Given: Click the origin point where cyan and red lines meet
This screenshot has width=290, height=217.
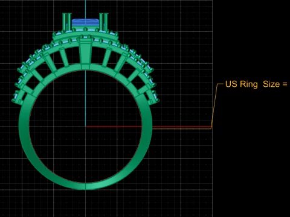Looking at the screenshot, I should coord(85,127).
